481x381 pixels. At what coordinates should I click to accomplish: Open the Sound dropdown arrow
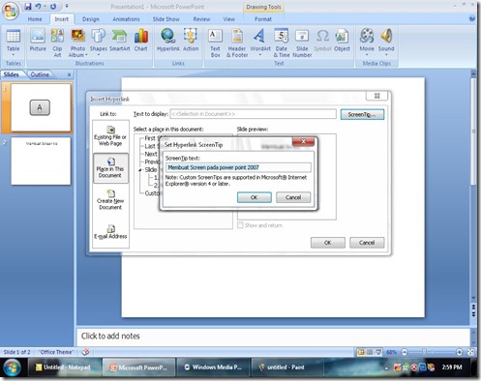pos(386,55)
